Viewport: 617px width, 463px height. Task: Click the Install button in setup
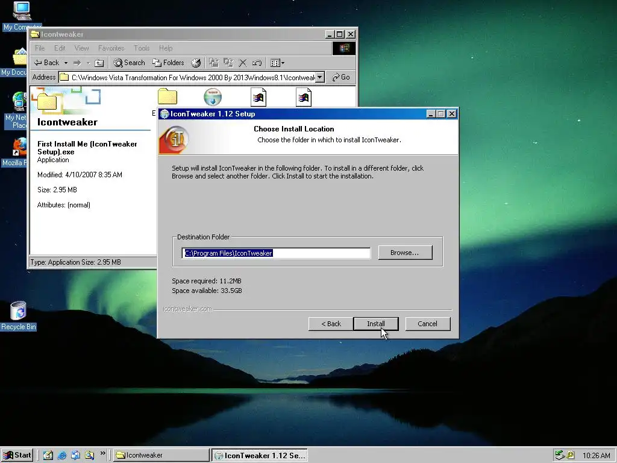pyautogui.click(x=376, y=324)
